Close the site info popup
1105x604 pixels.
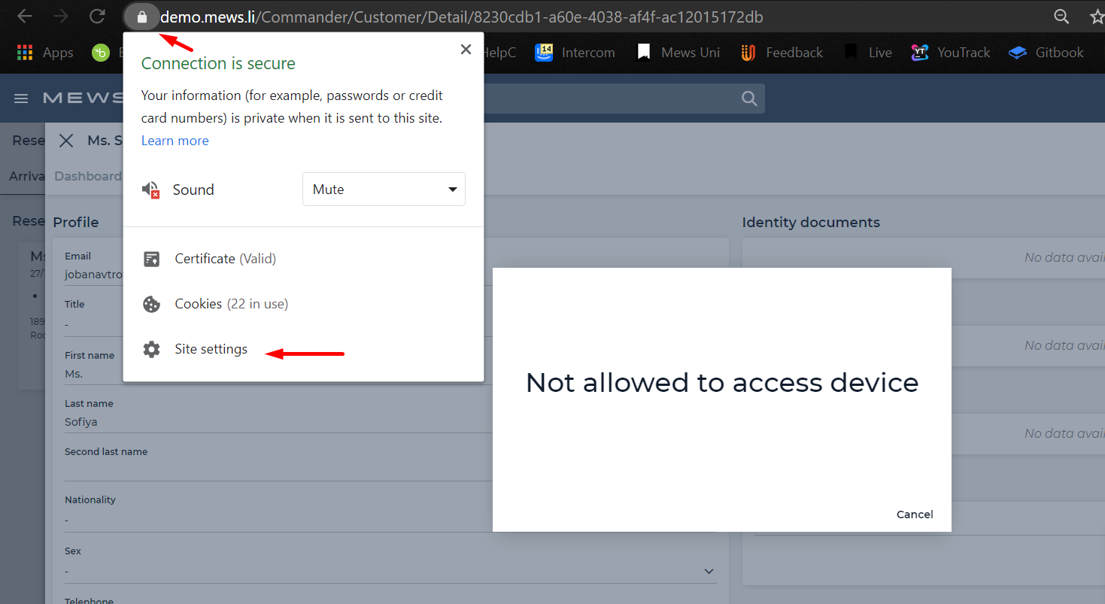466,50
